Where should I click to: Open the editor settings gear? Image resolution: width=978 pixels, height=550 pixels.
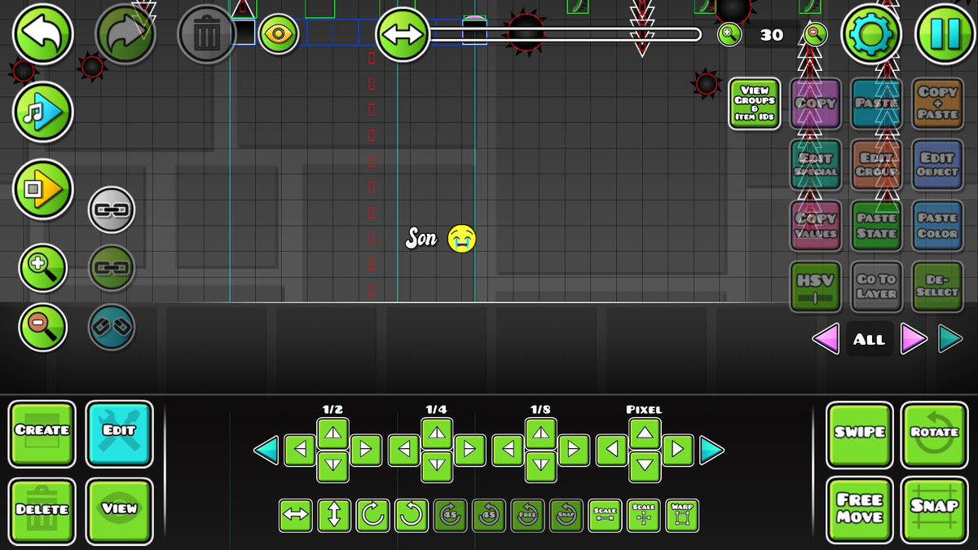(871, 34)
